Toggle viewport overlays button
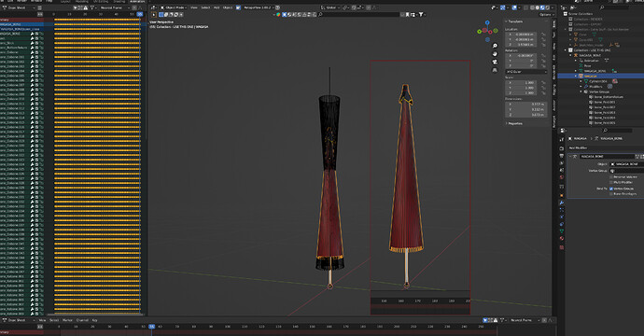Viewport: 644px width, 336px height. 514,7
